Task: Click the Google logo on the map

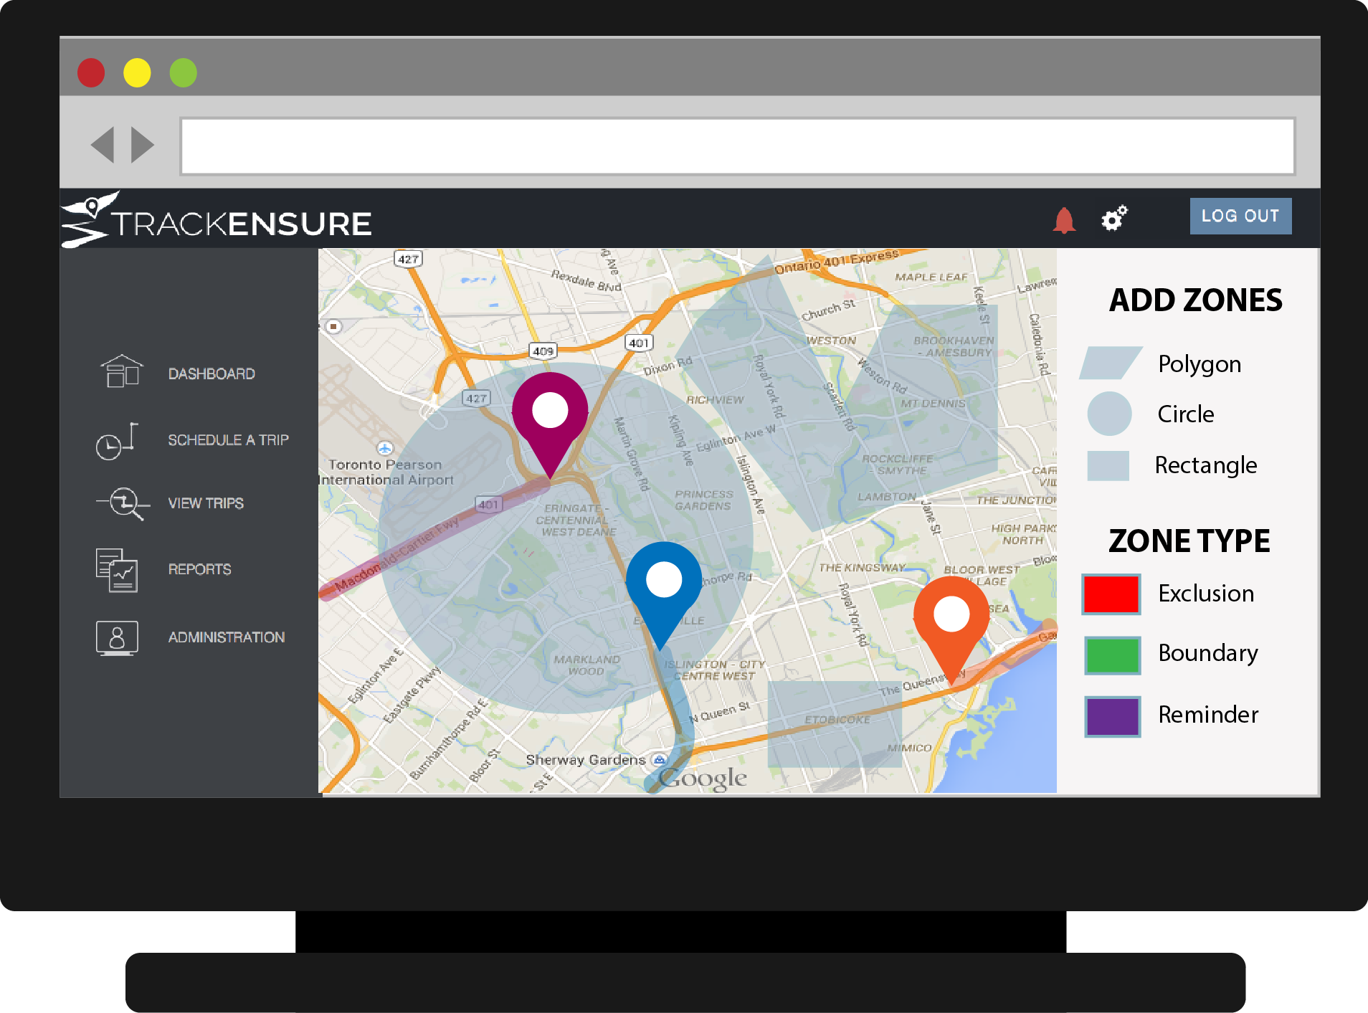Action: pos(703,779)
